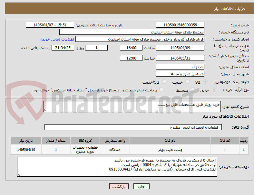
Task: Click the توضیحات خریدار notes textarea
Action: point(117,167)
